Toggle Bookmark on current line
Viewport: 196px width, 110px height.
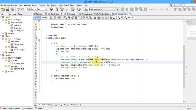[x=91, y=18]
